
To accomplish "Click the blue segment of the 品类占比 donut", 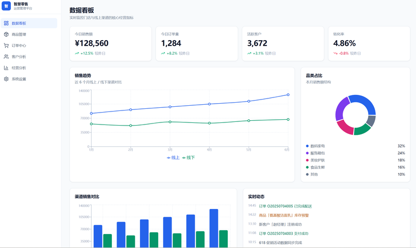I will [366, 101].
